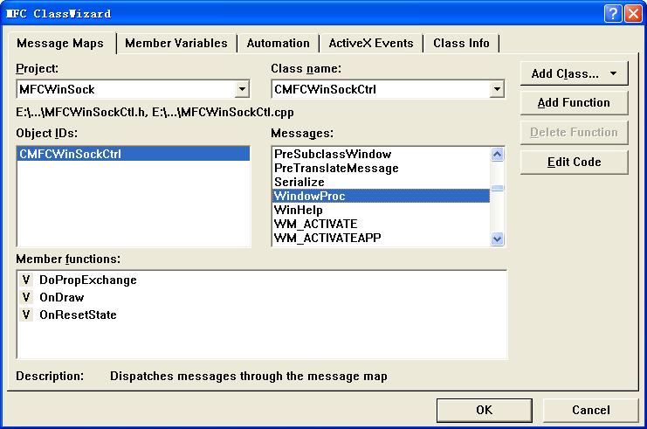Select WinHelp in Messages list
Viewport: 647px width, 429px height.
click(382, 210)
